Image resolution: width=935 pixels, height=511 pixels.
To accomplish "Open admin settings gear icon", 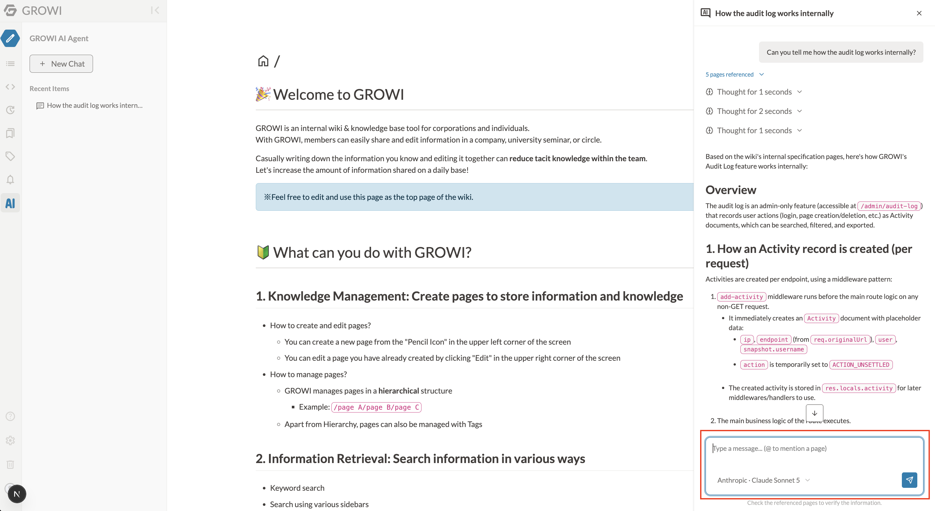I will 10,440.
